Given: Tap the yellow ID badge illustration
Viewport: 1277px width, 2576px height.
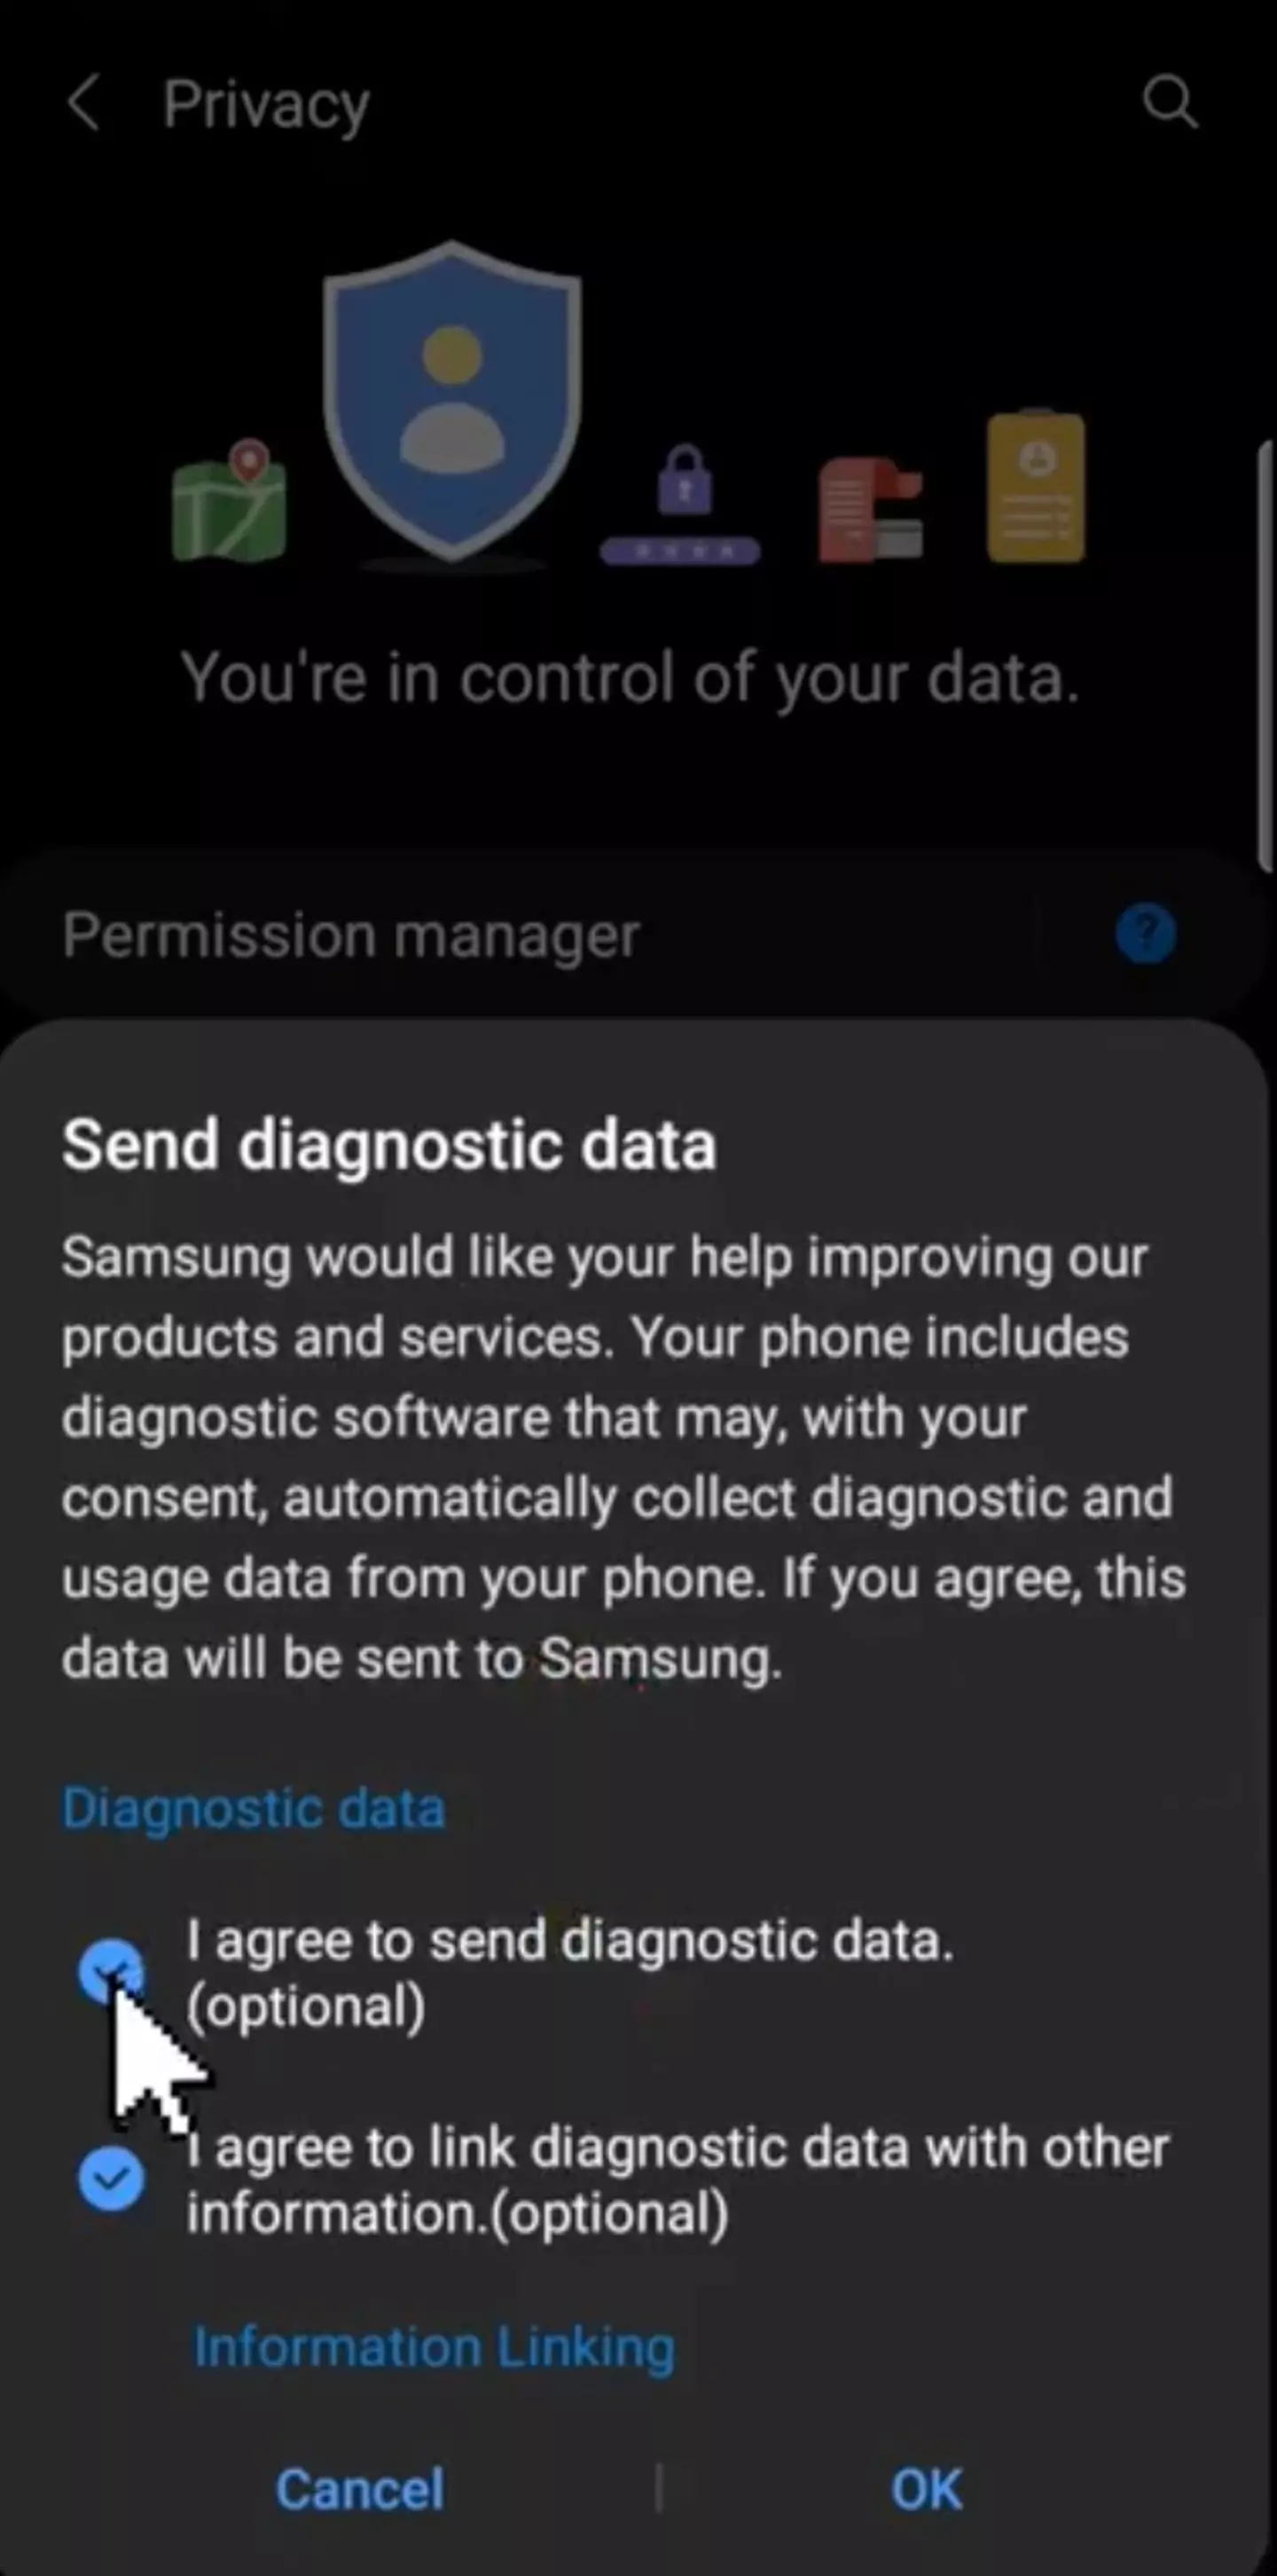Looking at the screenshot, I should [x=1035, y=486].
